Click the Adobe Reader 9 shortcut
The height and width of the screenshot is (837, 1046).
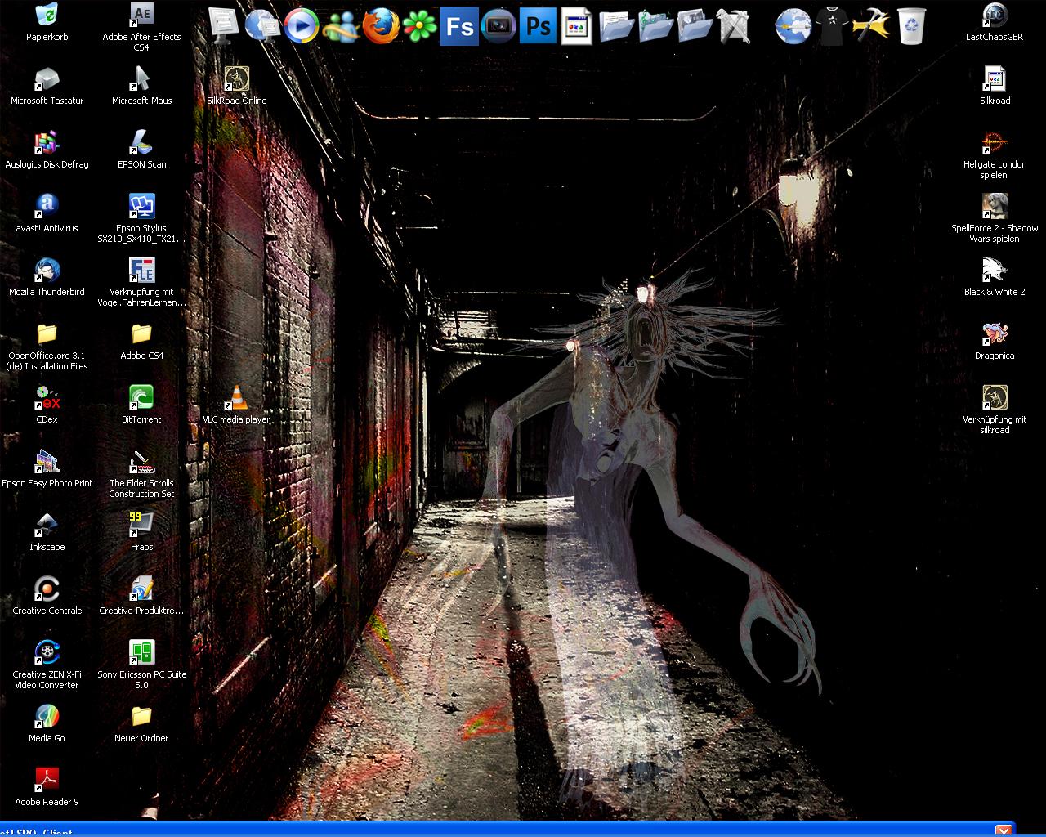click(47, 781)
